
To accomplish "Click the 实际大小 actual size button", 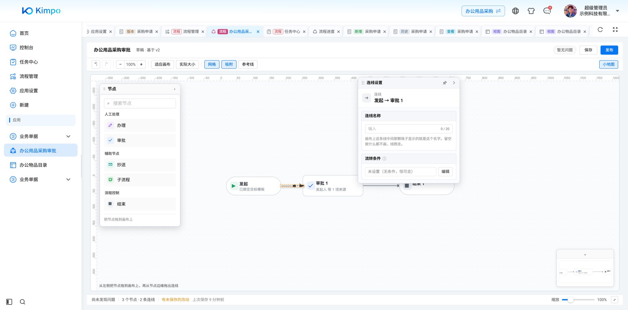I will pyautogui.click(x=187, y=64).
